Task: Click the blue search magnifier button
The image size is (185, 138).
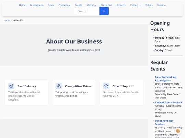Action: coord(104,11)
